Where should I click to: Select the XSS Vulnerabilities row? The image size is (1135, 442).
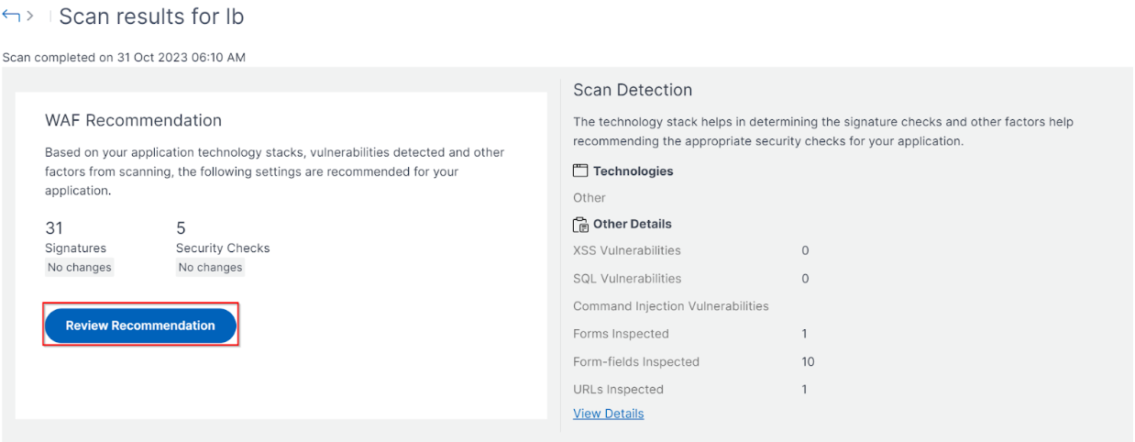(x=691, y=250)
